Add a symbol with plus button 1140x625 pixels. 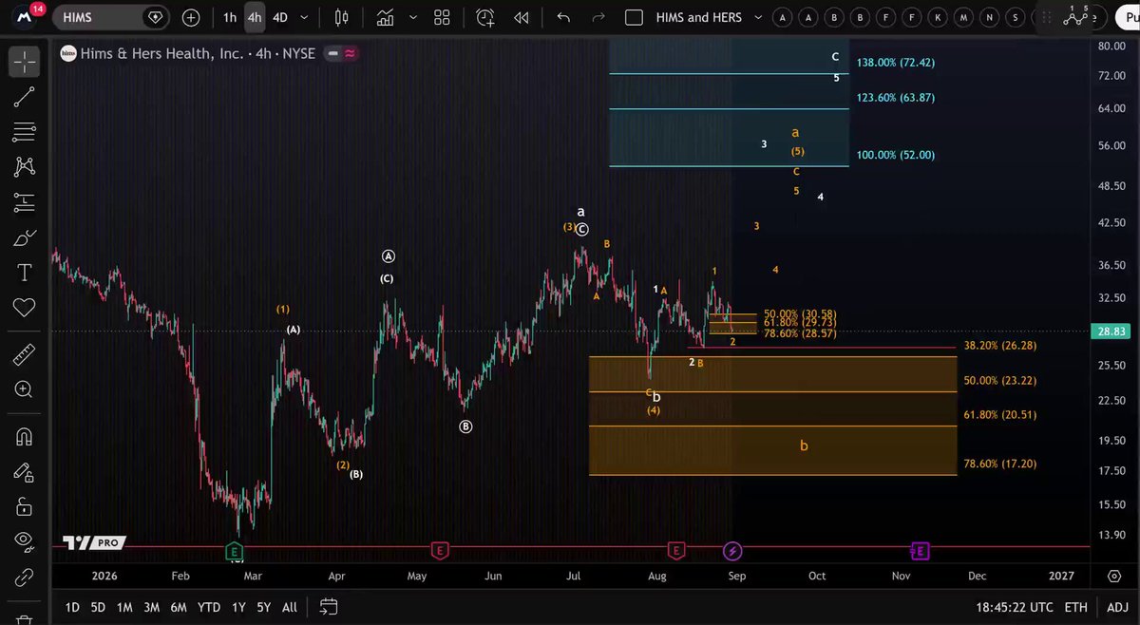click(x=191, y=17)
